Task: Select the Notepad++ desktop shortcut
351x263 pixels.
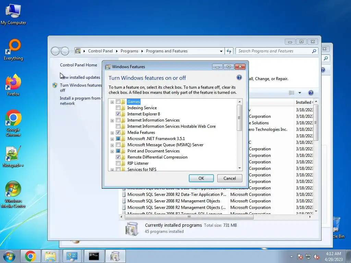Action: [x=13, y=156]
